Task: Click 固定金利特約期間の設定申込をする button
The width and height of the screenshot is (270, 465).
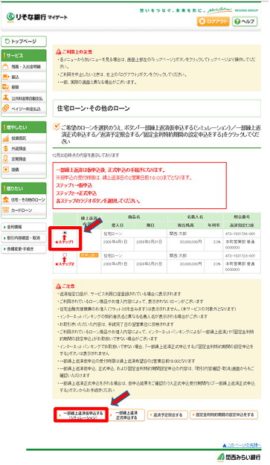Action: (x=224, y=415)
